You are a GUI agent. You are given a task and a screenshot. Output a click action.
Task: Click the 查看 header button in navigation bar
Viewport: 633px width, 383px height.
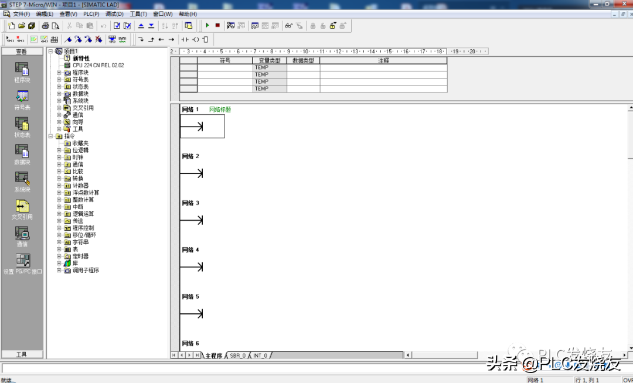[x=22, y=52]
